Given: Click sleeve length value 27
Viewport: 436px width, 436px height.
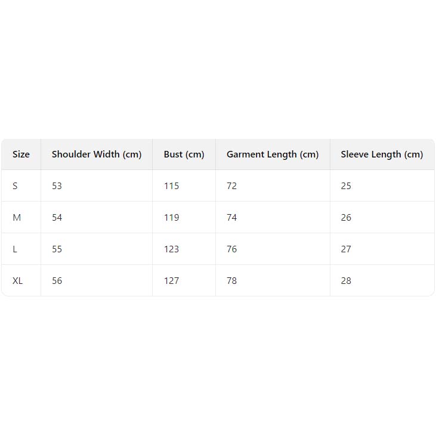Looking at the screenshot, I should point(346,249).
